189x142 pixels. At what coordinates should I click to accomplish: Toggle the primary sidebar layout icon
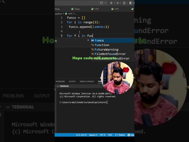click(x=131, y=3)
